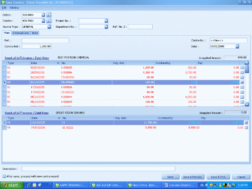Open the Edit menu
252x189 pixels.
pos(4,8)
